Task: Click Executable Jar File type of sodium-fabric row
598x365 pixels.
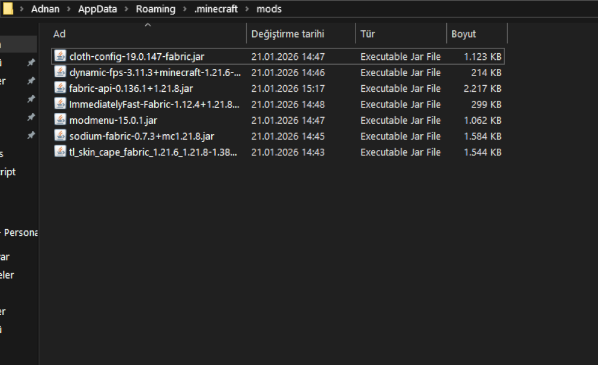Action: [x=400, y=137]
